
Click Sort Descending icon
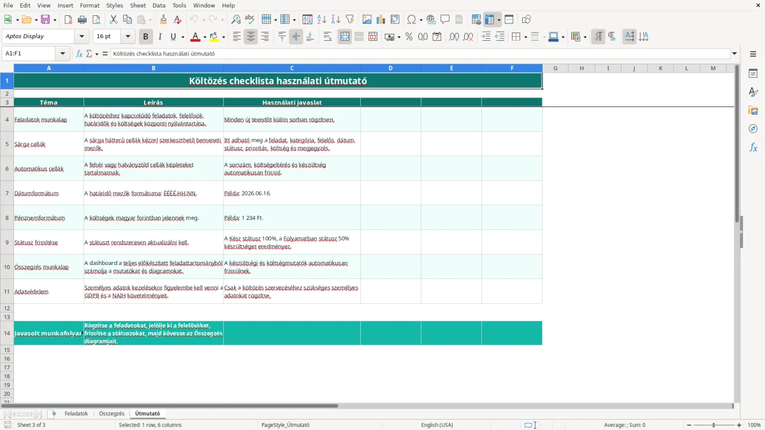coord(336,20)
